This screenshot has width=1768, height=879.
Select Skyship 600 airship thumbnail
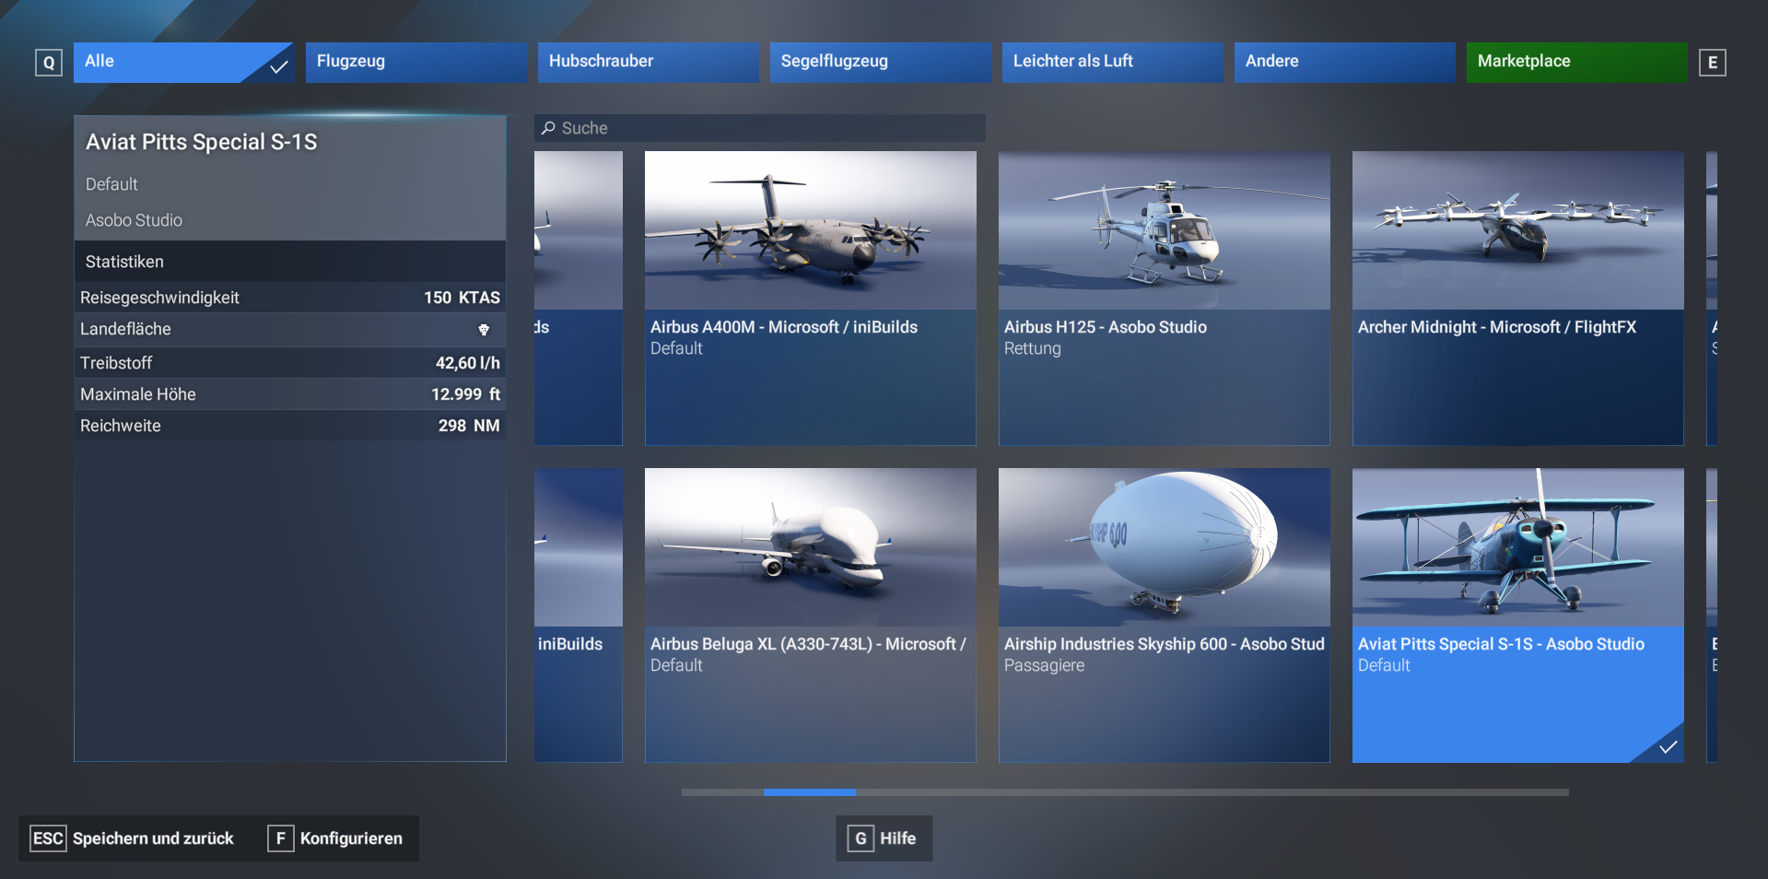pos(1165,547)
